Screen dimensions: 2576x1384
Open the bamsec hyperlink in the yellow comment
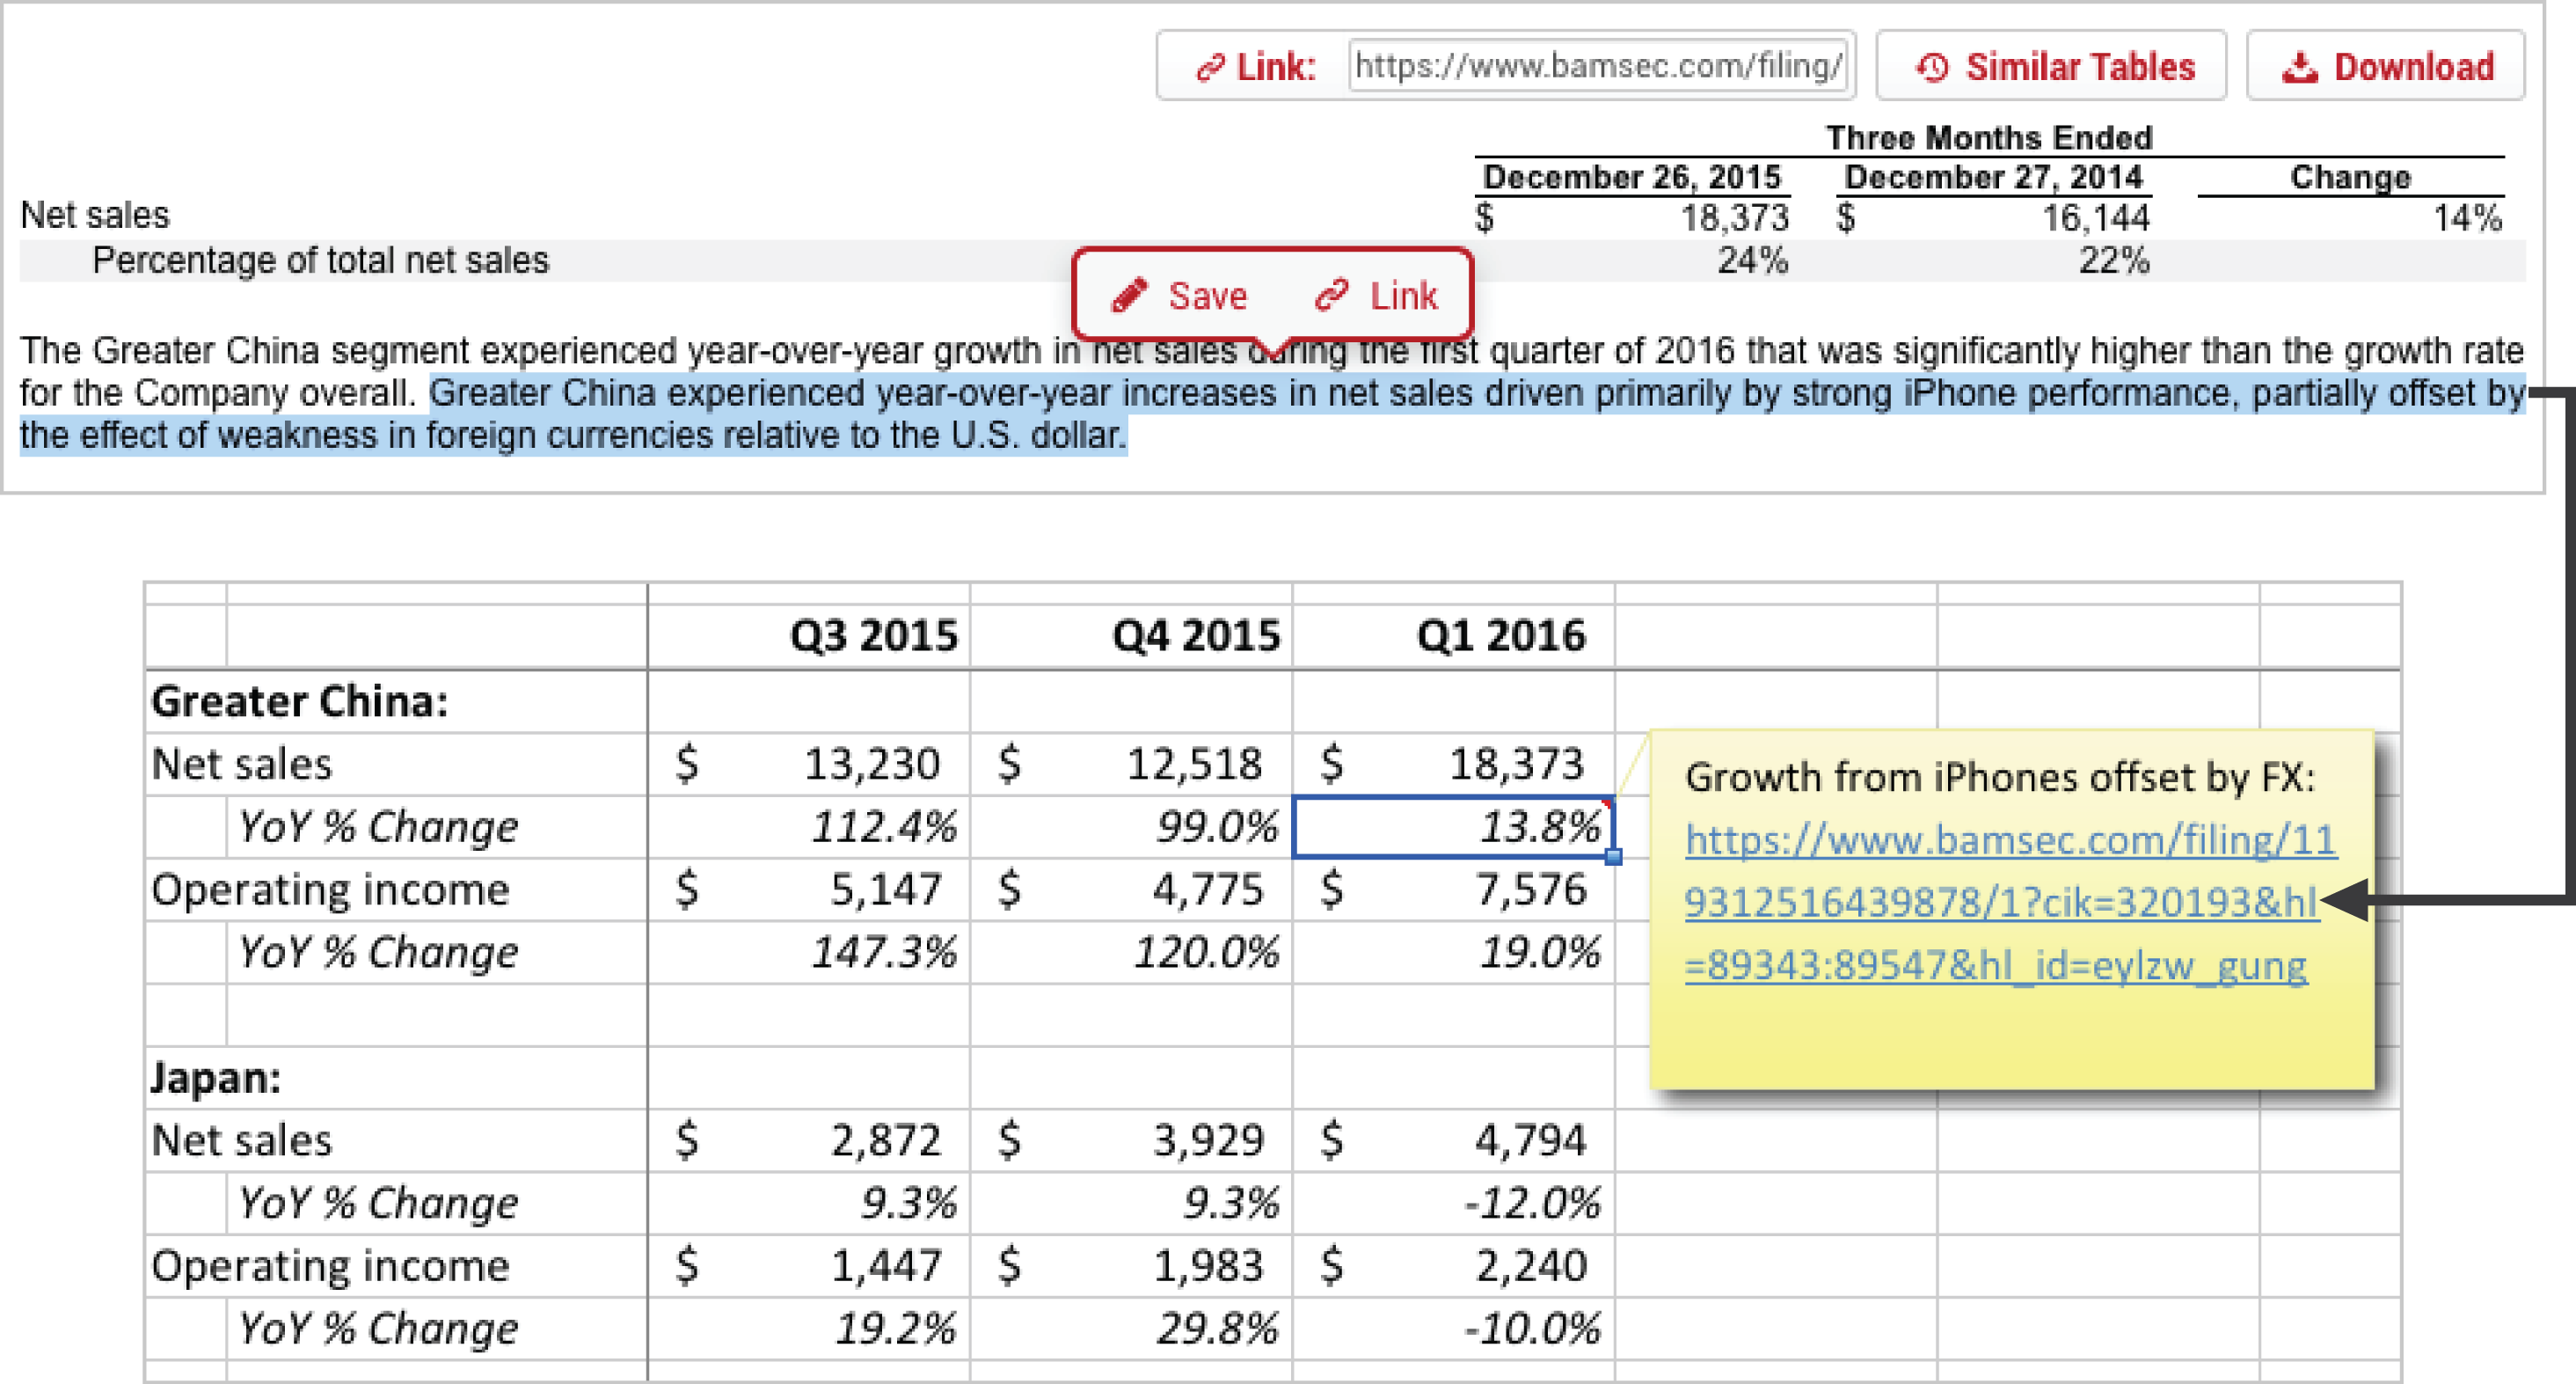[2010, 903]
